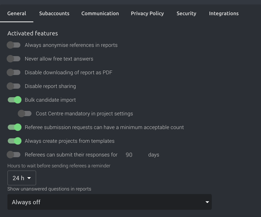Image resolution: width=261 pixels, height=217 pixels.
Task: Toggle referee minimum acceptable count switch
Action: click(x=14, y=127)
